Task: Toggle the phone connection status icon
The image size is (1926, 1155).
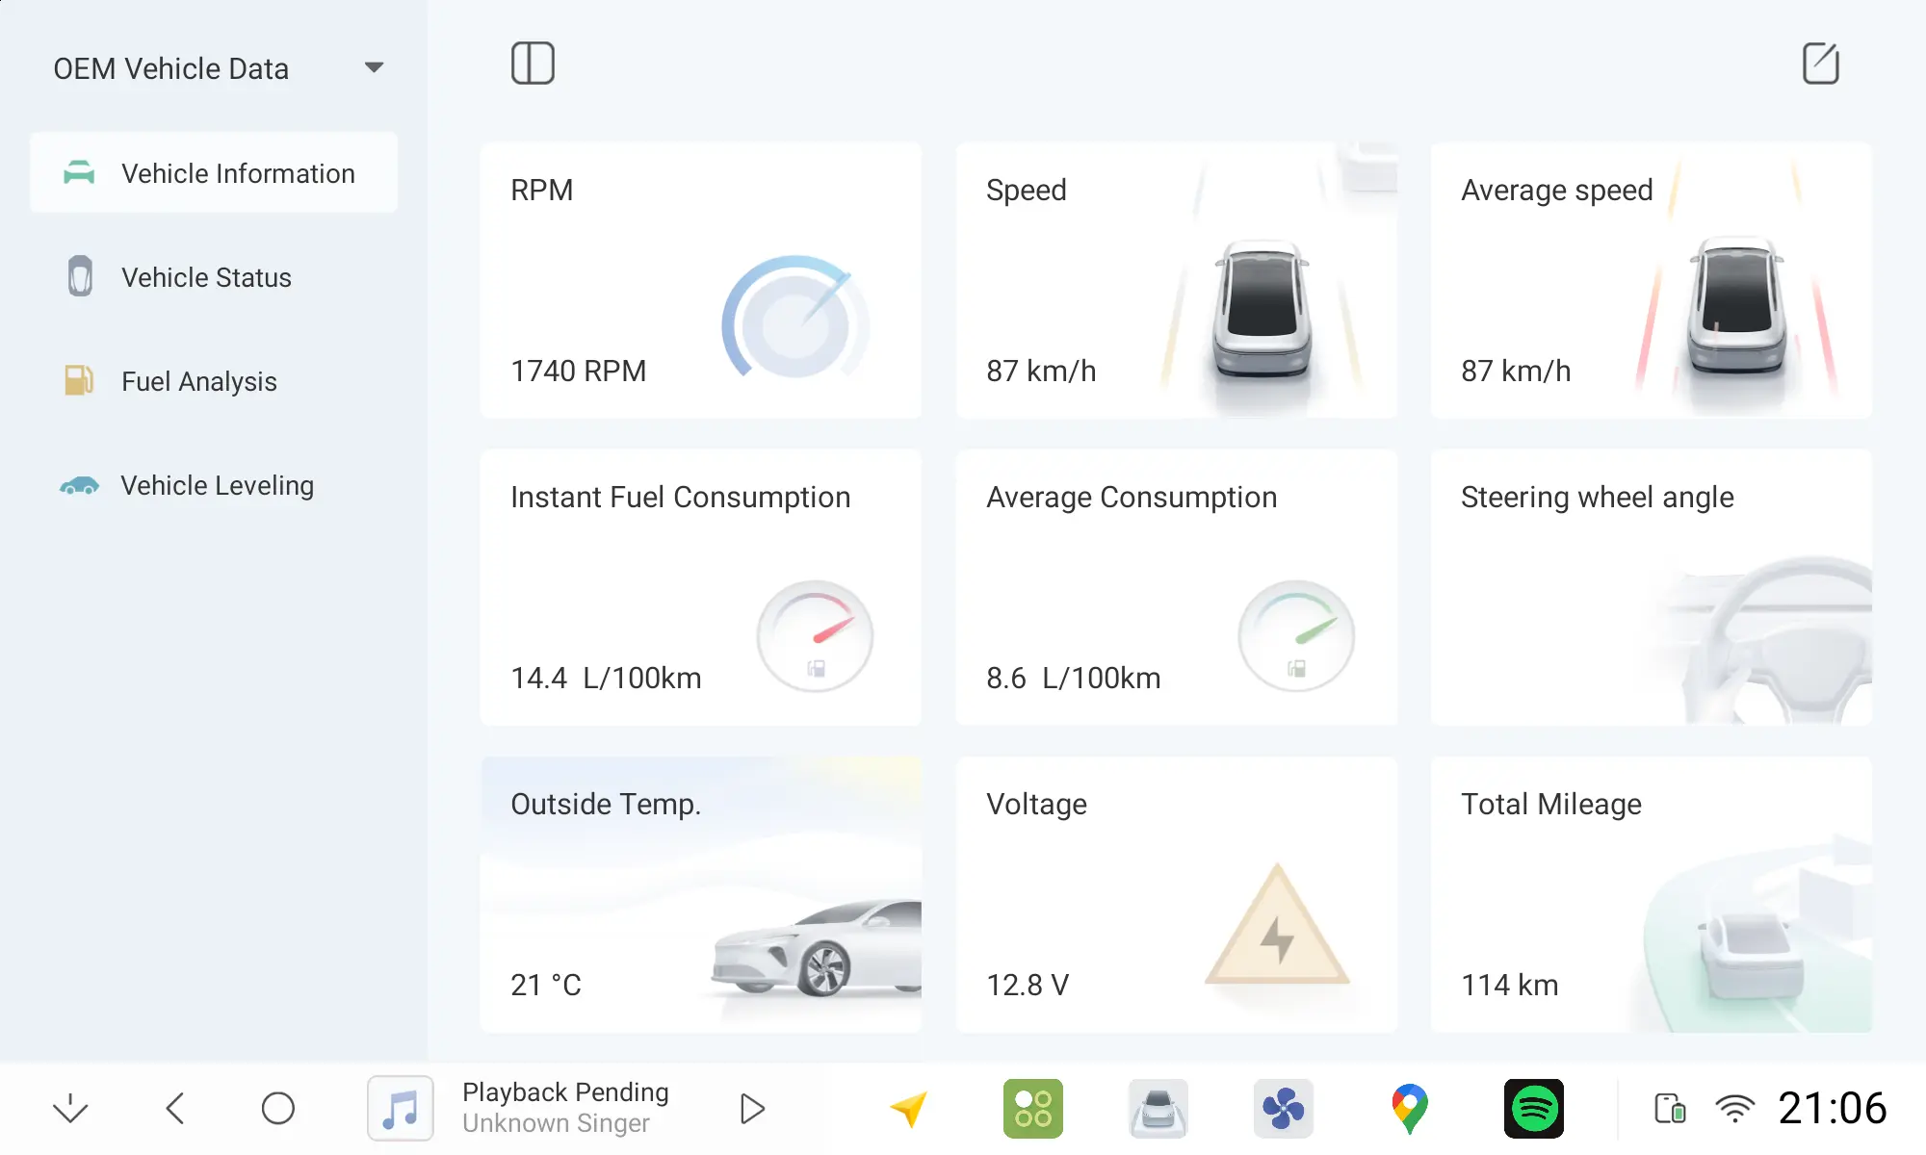Action: pos(1669,1108)
